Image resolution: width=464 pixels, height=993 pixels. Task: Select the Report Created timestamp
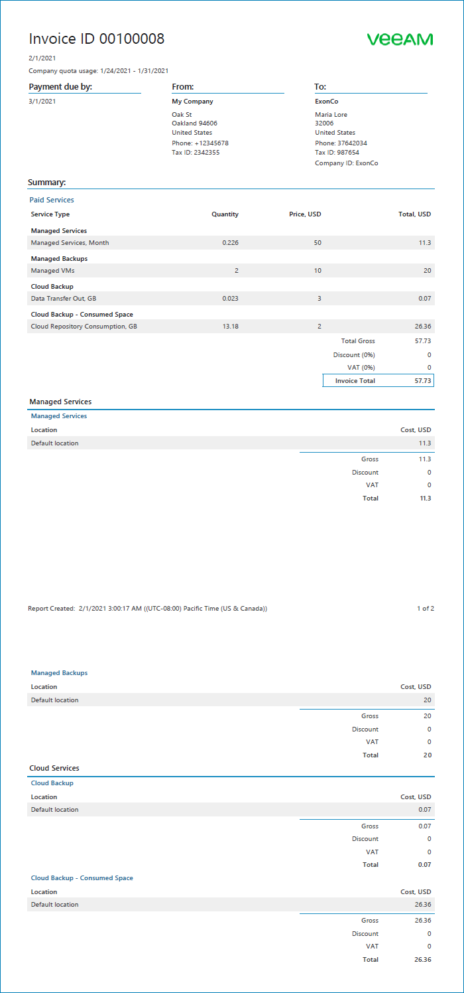click(147, 608)
